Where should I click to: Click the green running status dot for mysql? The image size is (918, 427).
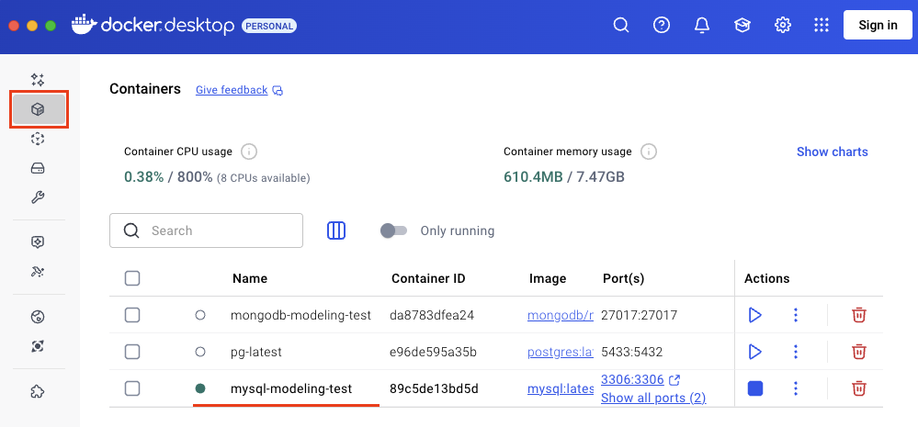200,388
